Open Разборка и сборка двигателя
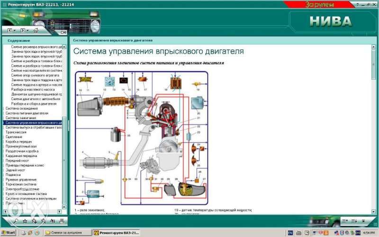The image size is (379, 237). tap(34, 103)
